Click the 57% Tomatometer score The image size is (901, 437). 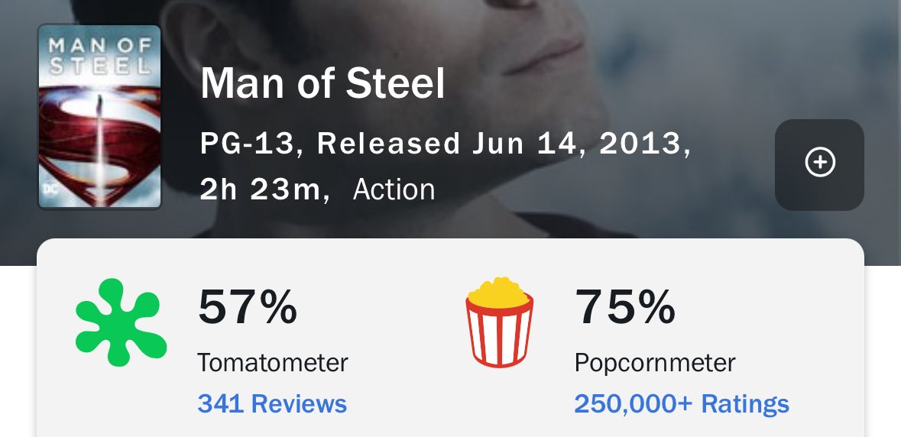click(x=248, y=307)
